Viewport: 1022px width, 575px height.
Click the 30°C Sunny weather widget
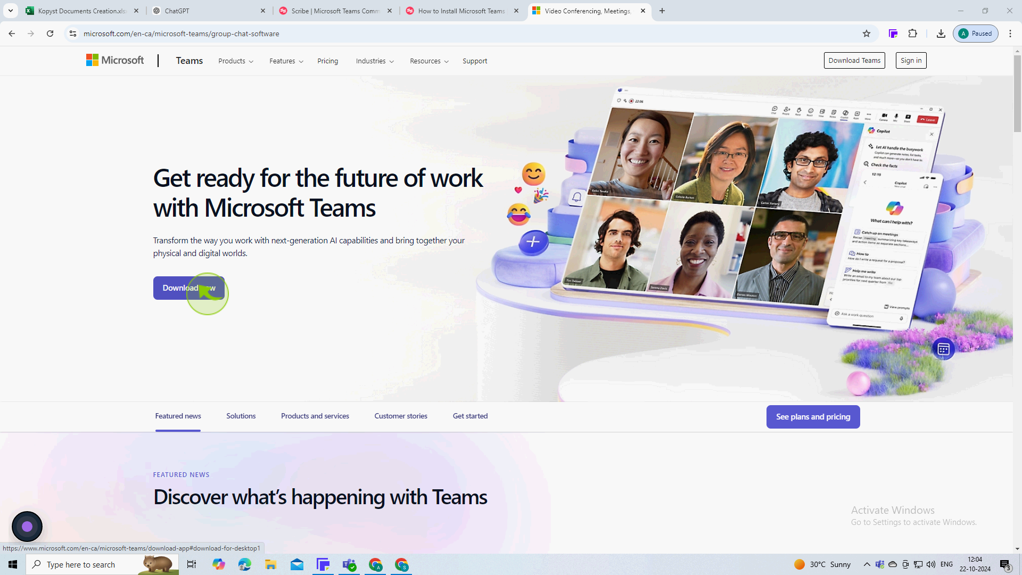[x=822, y=564]
